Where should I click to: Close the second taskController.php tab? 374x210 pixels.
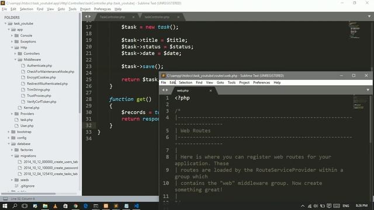pos(178,17)
